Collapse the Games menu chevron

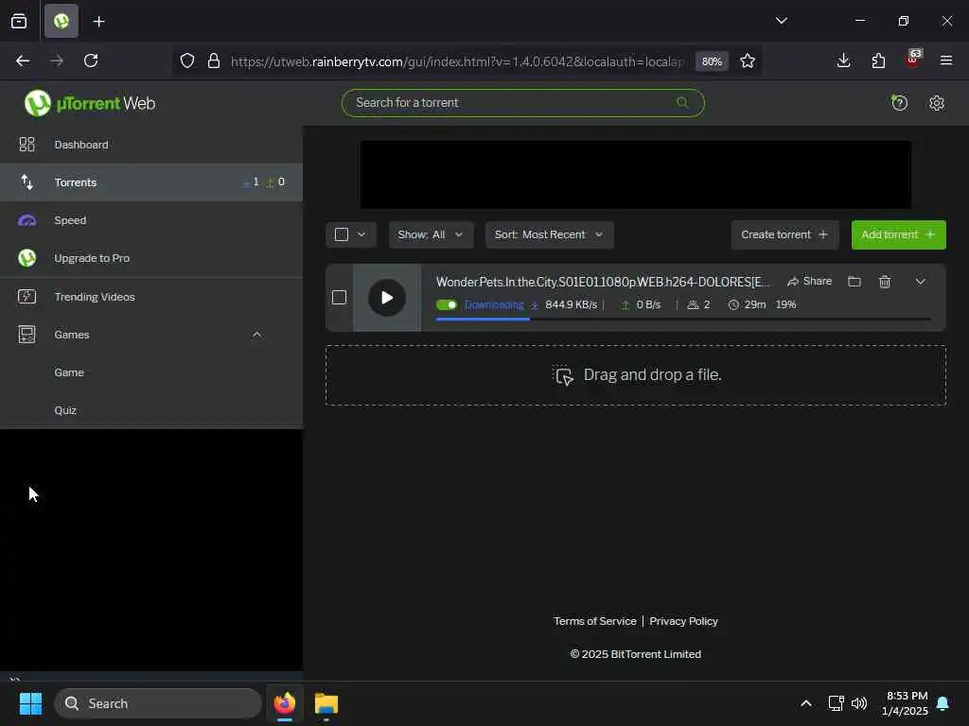pyautogui.click(x=257, y=335)
